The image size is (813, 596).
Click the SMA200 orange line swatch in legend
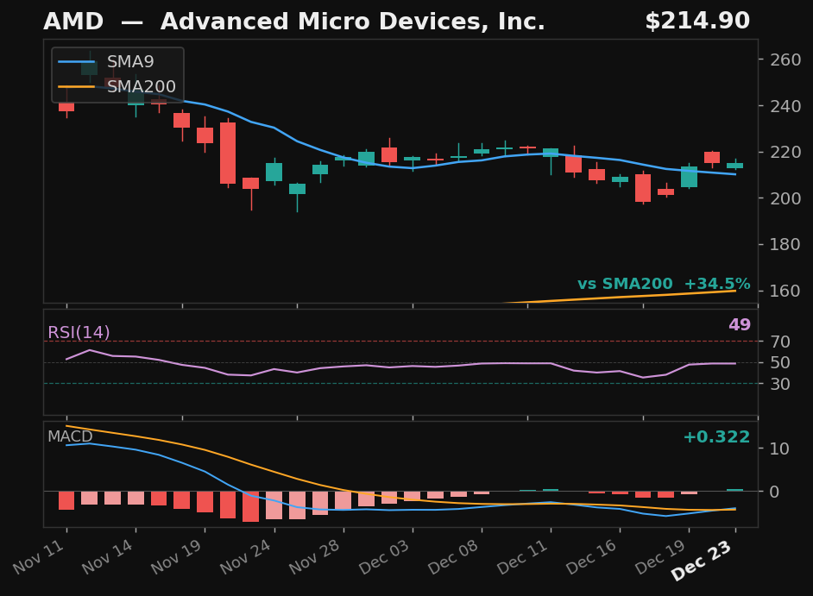77,87
